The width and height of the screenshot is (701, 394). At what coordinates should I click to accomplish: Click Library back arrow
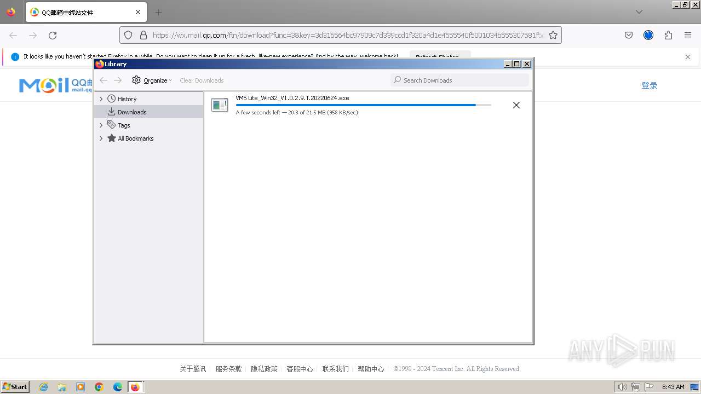[x=104, y=80]
